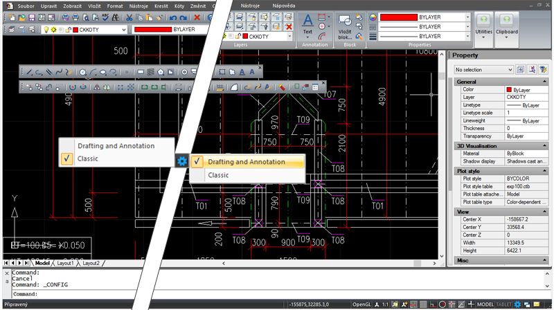
Task: Click the layer manager icon left of the layer combo
Action: (x=12, y=30)
